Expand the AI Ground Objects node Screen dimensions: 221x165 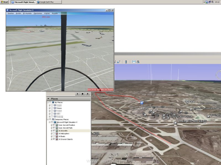coord(51,139)
